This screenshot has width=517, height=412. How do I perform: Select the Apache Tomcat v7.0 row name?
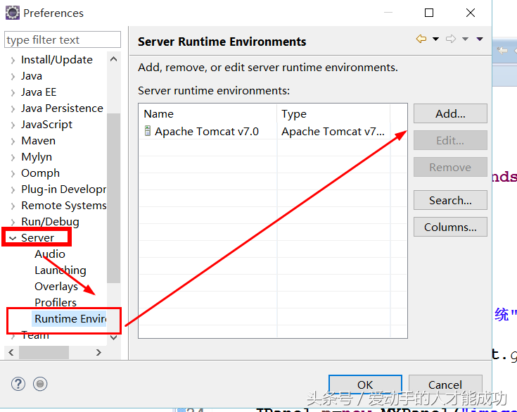coord(207,132)
